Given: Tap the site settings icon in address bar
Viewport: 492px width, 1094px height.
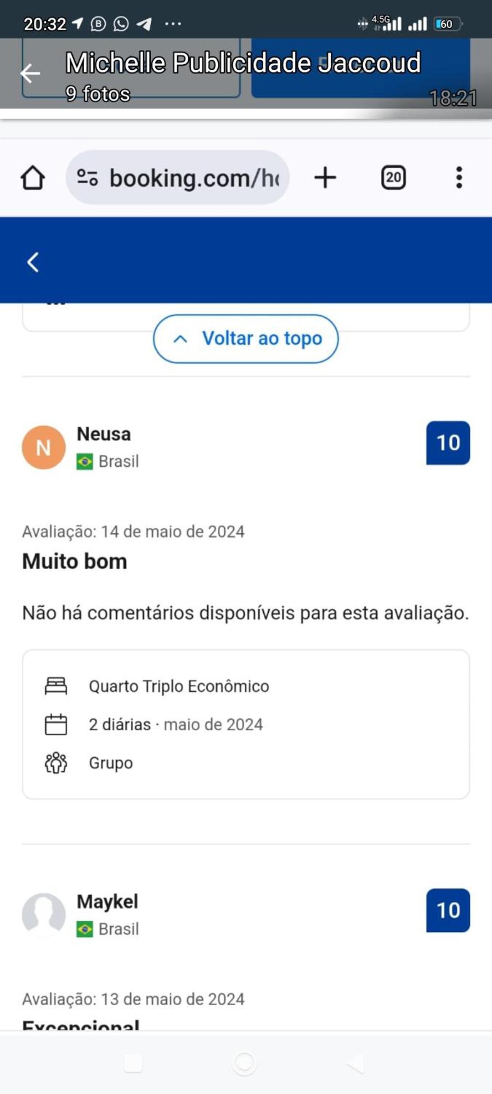Looking at the screenshot, I should tap(87, 177).
